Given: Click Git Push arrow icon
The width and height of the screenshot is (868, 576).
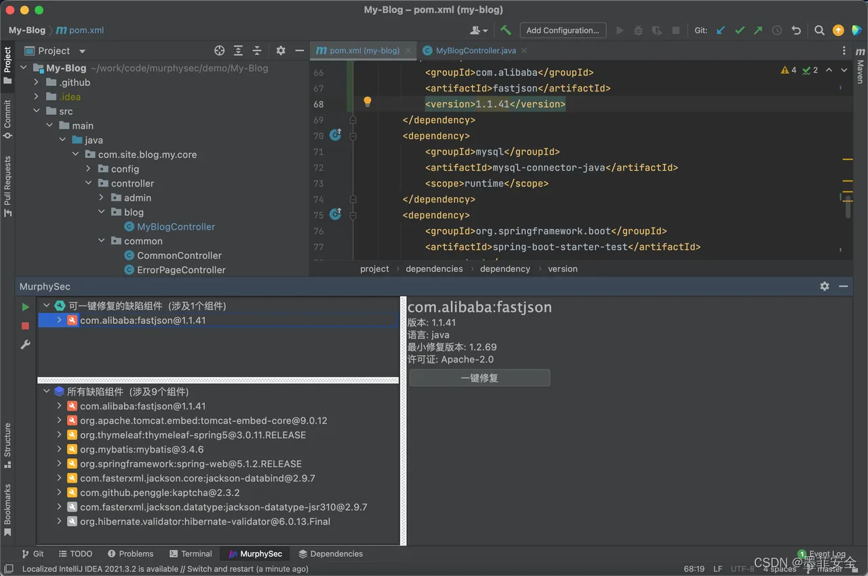Looking at the screenshot, I should point(758,30).
